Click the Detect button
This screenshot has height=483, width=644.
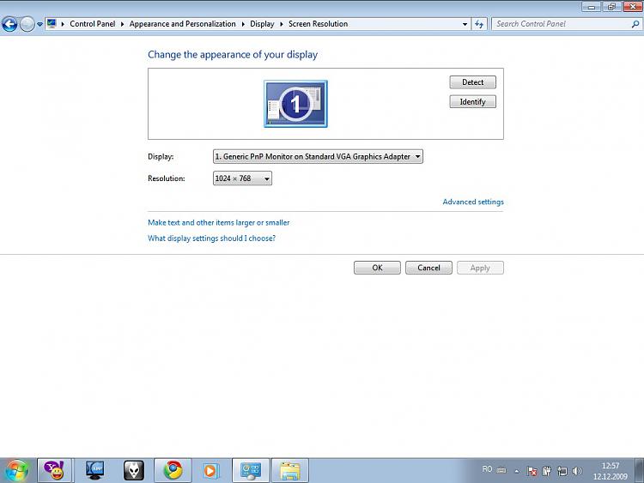(x=473, y=82)
